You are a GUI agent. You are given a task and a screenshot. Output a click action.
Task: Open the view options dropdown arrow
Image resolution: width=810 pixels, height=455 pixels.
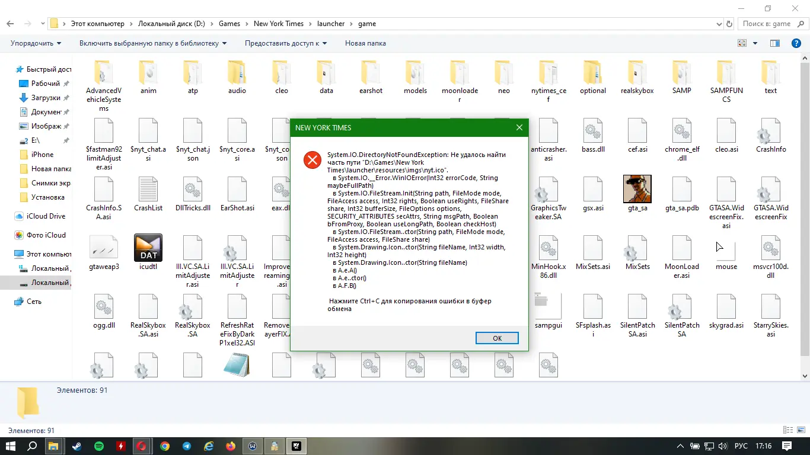click(755, 43)
